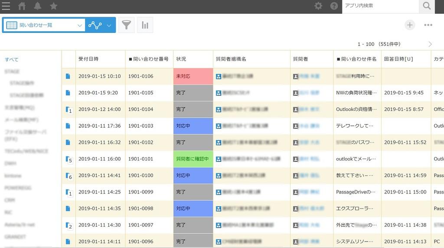
Task: Add a new record with plus button
Action: coord(409,25)
